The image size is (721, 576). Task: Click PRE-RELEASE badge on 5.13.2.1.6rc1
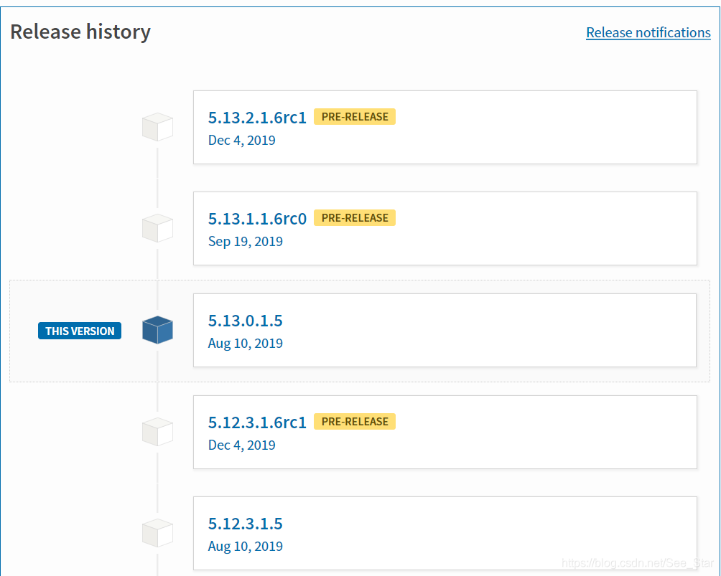355,117
